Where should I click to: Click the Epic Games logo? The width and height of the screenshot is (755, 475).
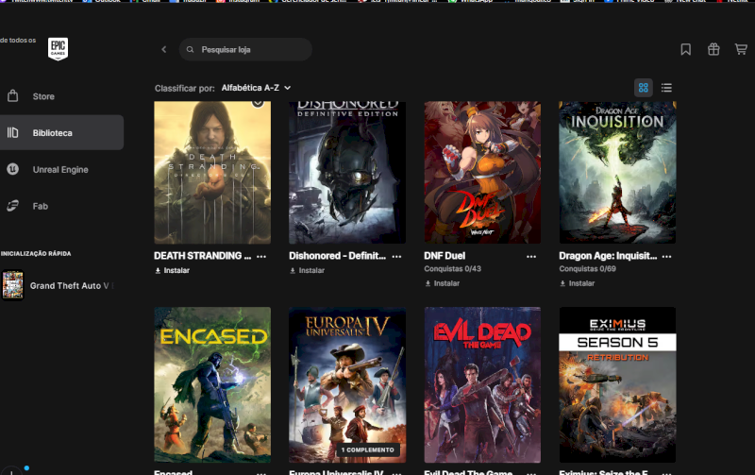point(58,49)
